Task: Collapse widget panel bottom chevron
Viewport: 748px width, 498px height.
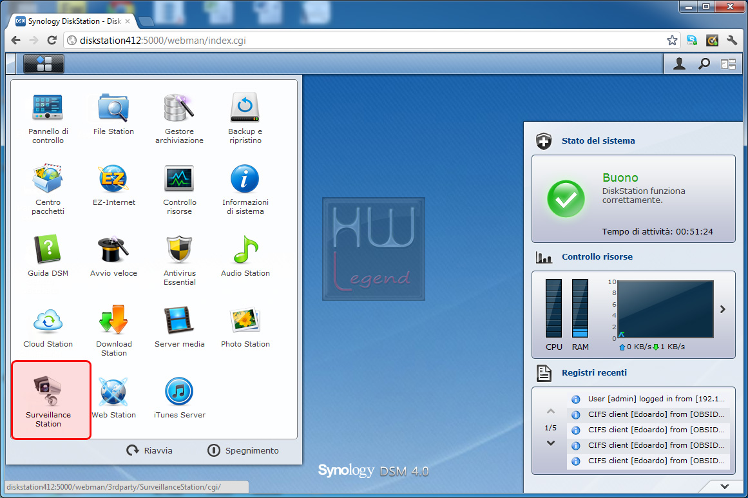Action: click(x=725, y=486)
